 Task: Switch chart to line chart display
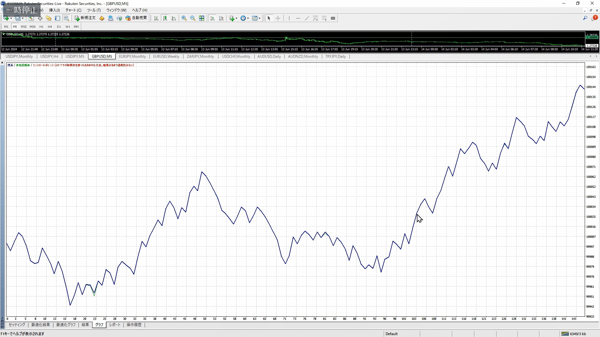coord(174,18)
